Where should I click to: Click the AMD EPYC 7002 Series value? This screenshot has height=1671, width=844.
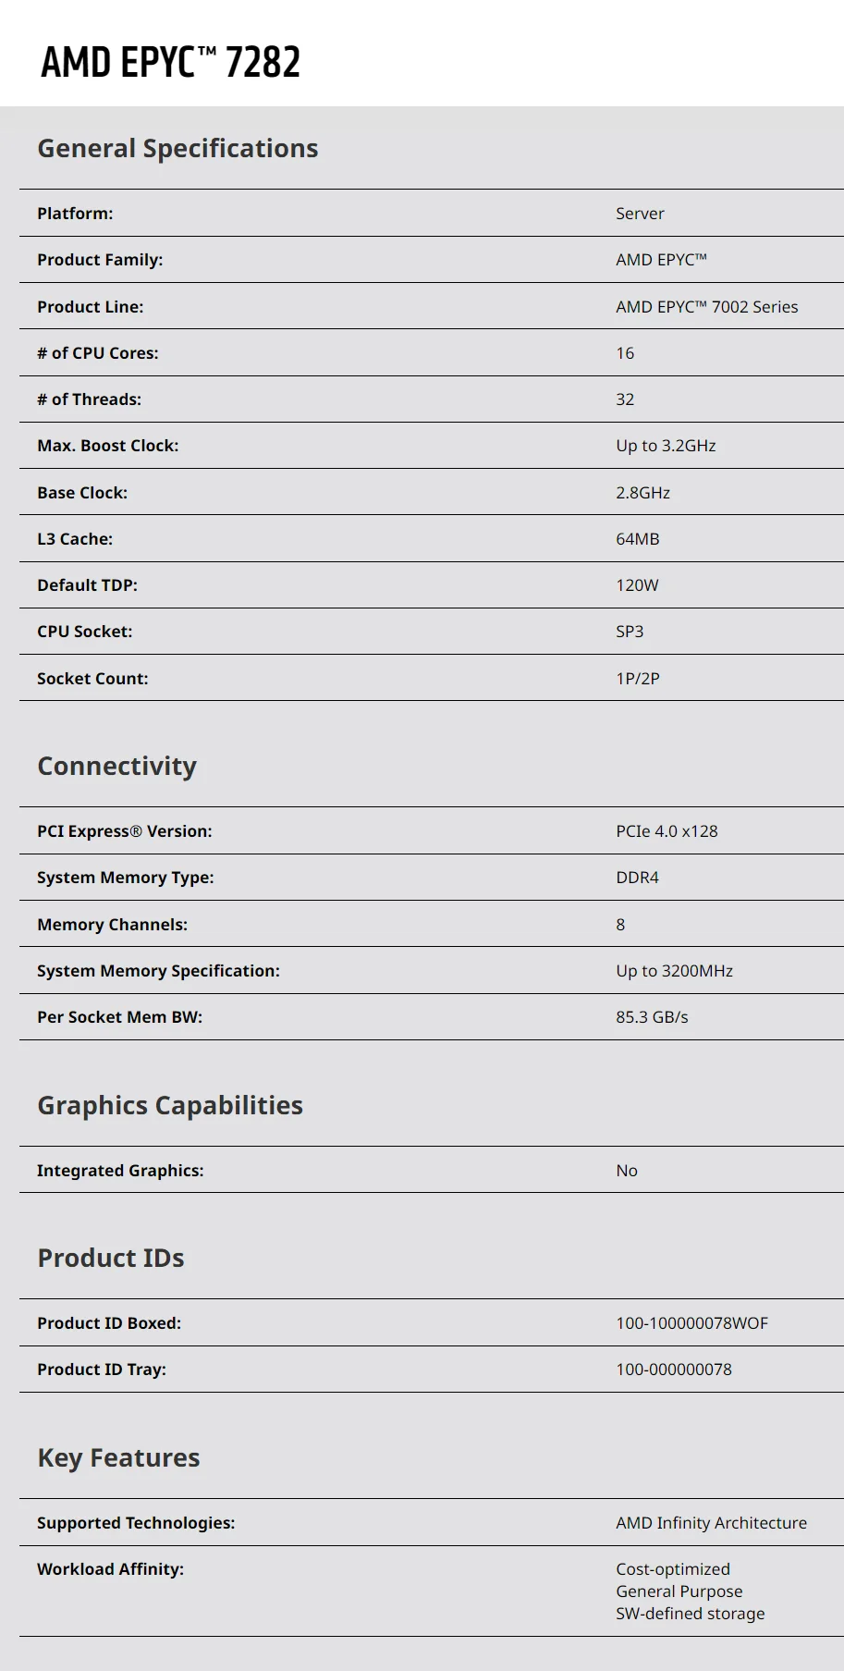[706, 307]
